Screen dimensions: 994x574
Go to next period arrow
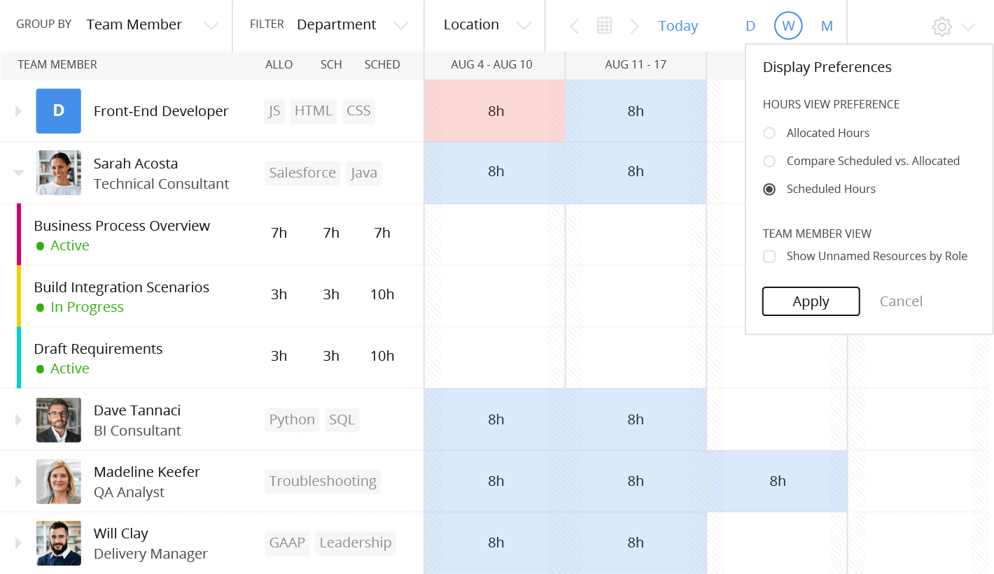[635, 27]
